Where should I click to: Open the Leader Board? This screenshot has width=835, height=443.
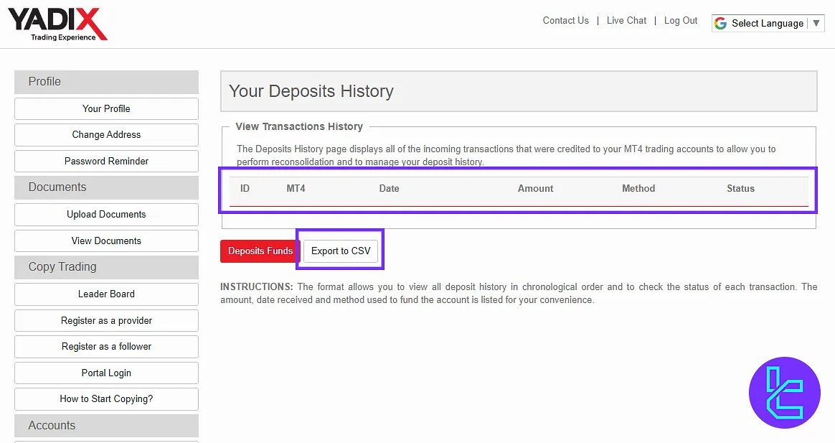coord(106,294)
